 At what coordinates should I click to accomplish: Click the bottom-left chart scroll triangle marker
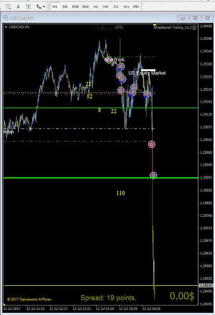pos(5,304)
